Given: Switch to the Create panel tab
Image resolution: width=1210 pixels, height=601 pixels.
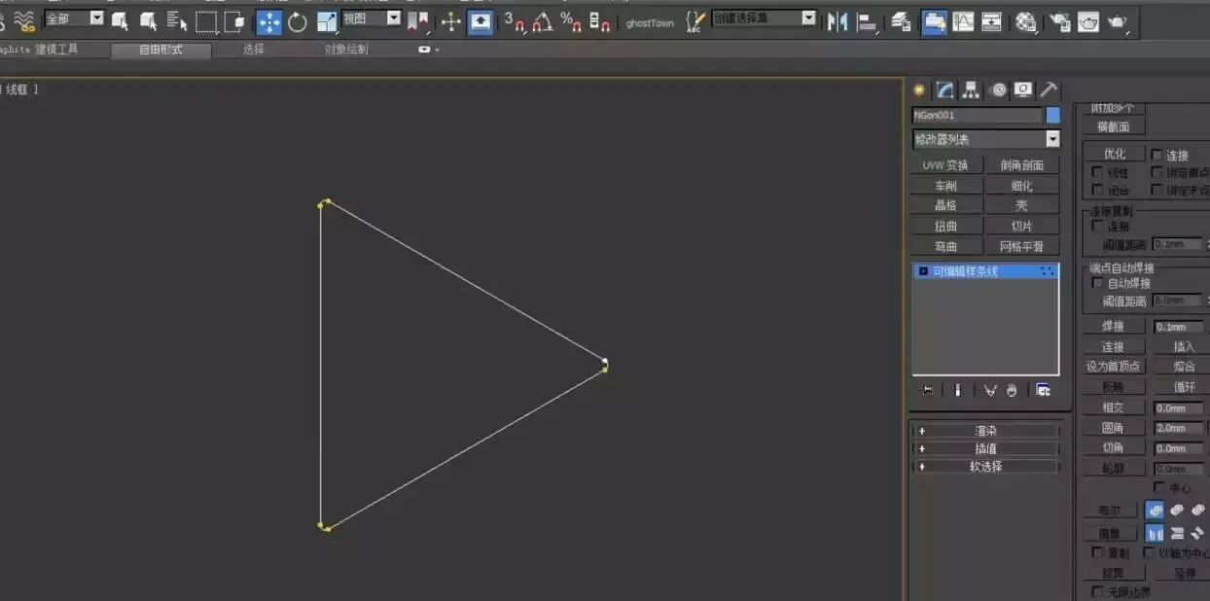Looking at the screenshot, I should point(919,89).
